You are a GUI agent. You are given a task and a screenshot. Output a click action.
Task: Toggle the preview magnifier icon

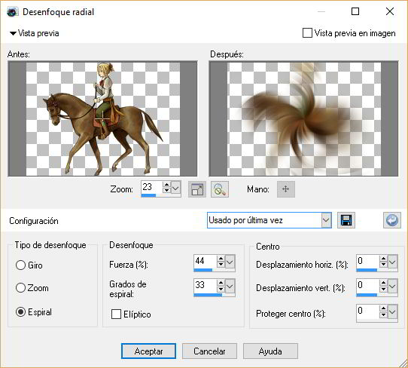tap(220, 189)
